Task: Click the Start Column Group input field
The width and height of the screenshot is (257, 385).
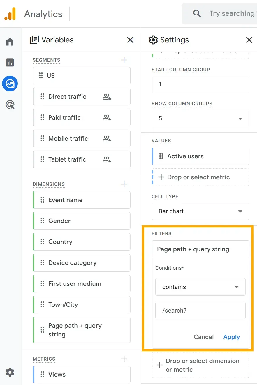Action: pos(200,84)
